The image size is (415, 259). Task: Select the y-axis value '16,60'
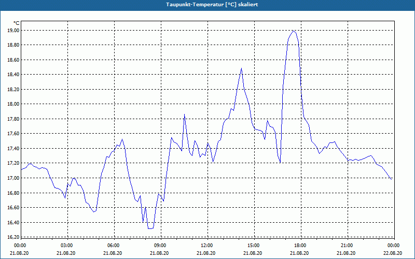point(13,208)
